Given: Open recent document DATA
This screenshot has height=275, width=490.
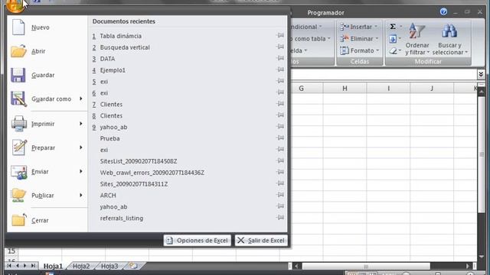Looking at the screenshot, I should (107, 59).
